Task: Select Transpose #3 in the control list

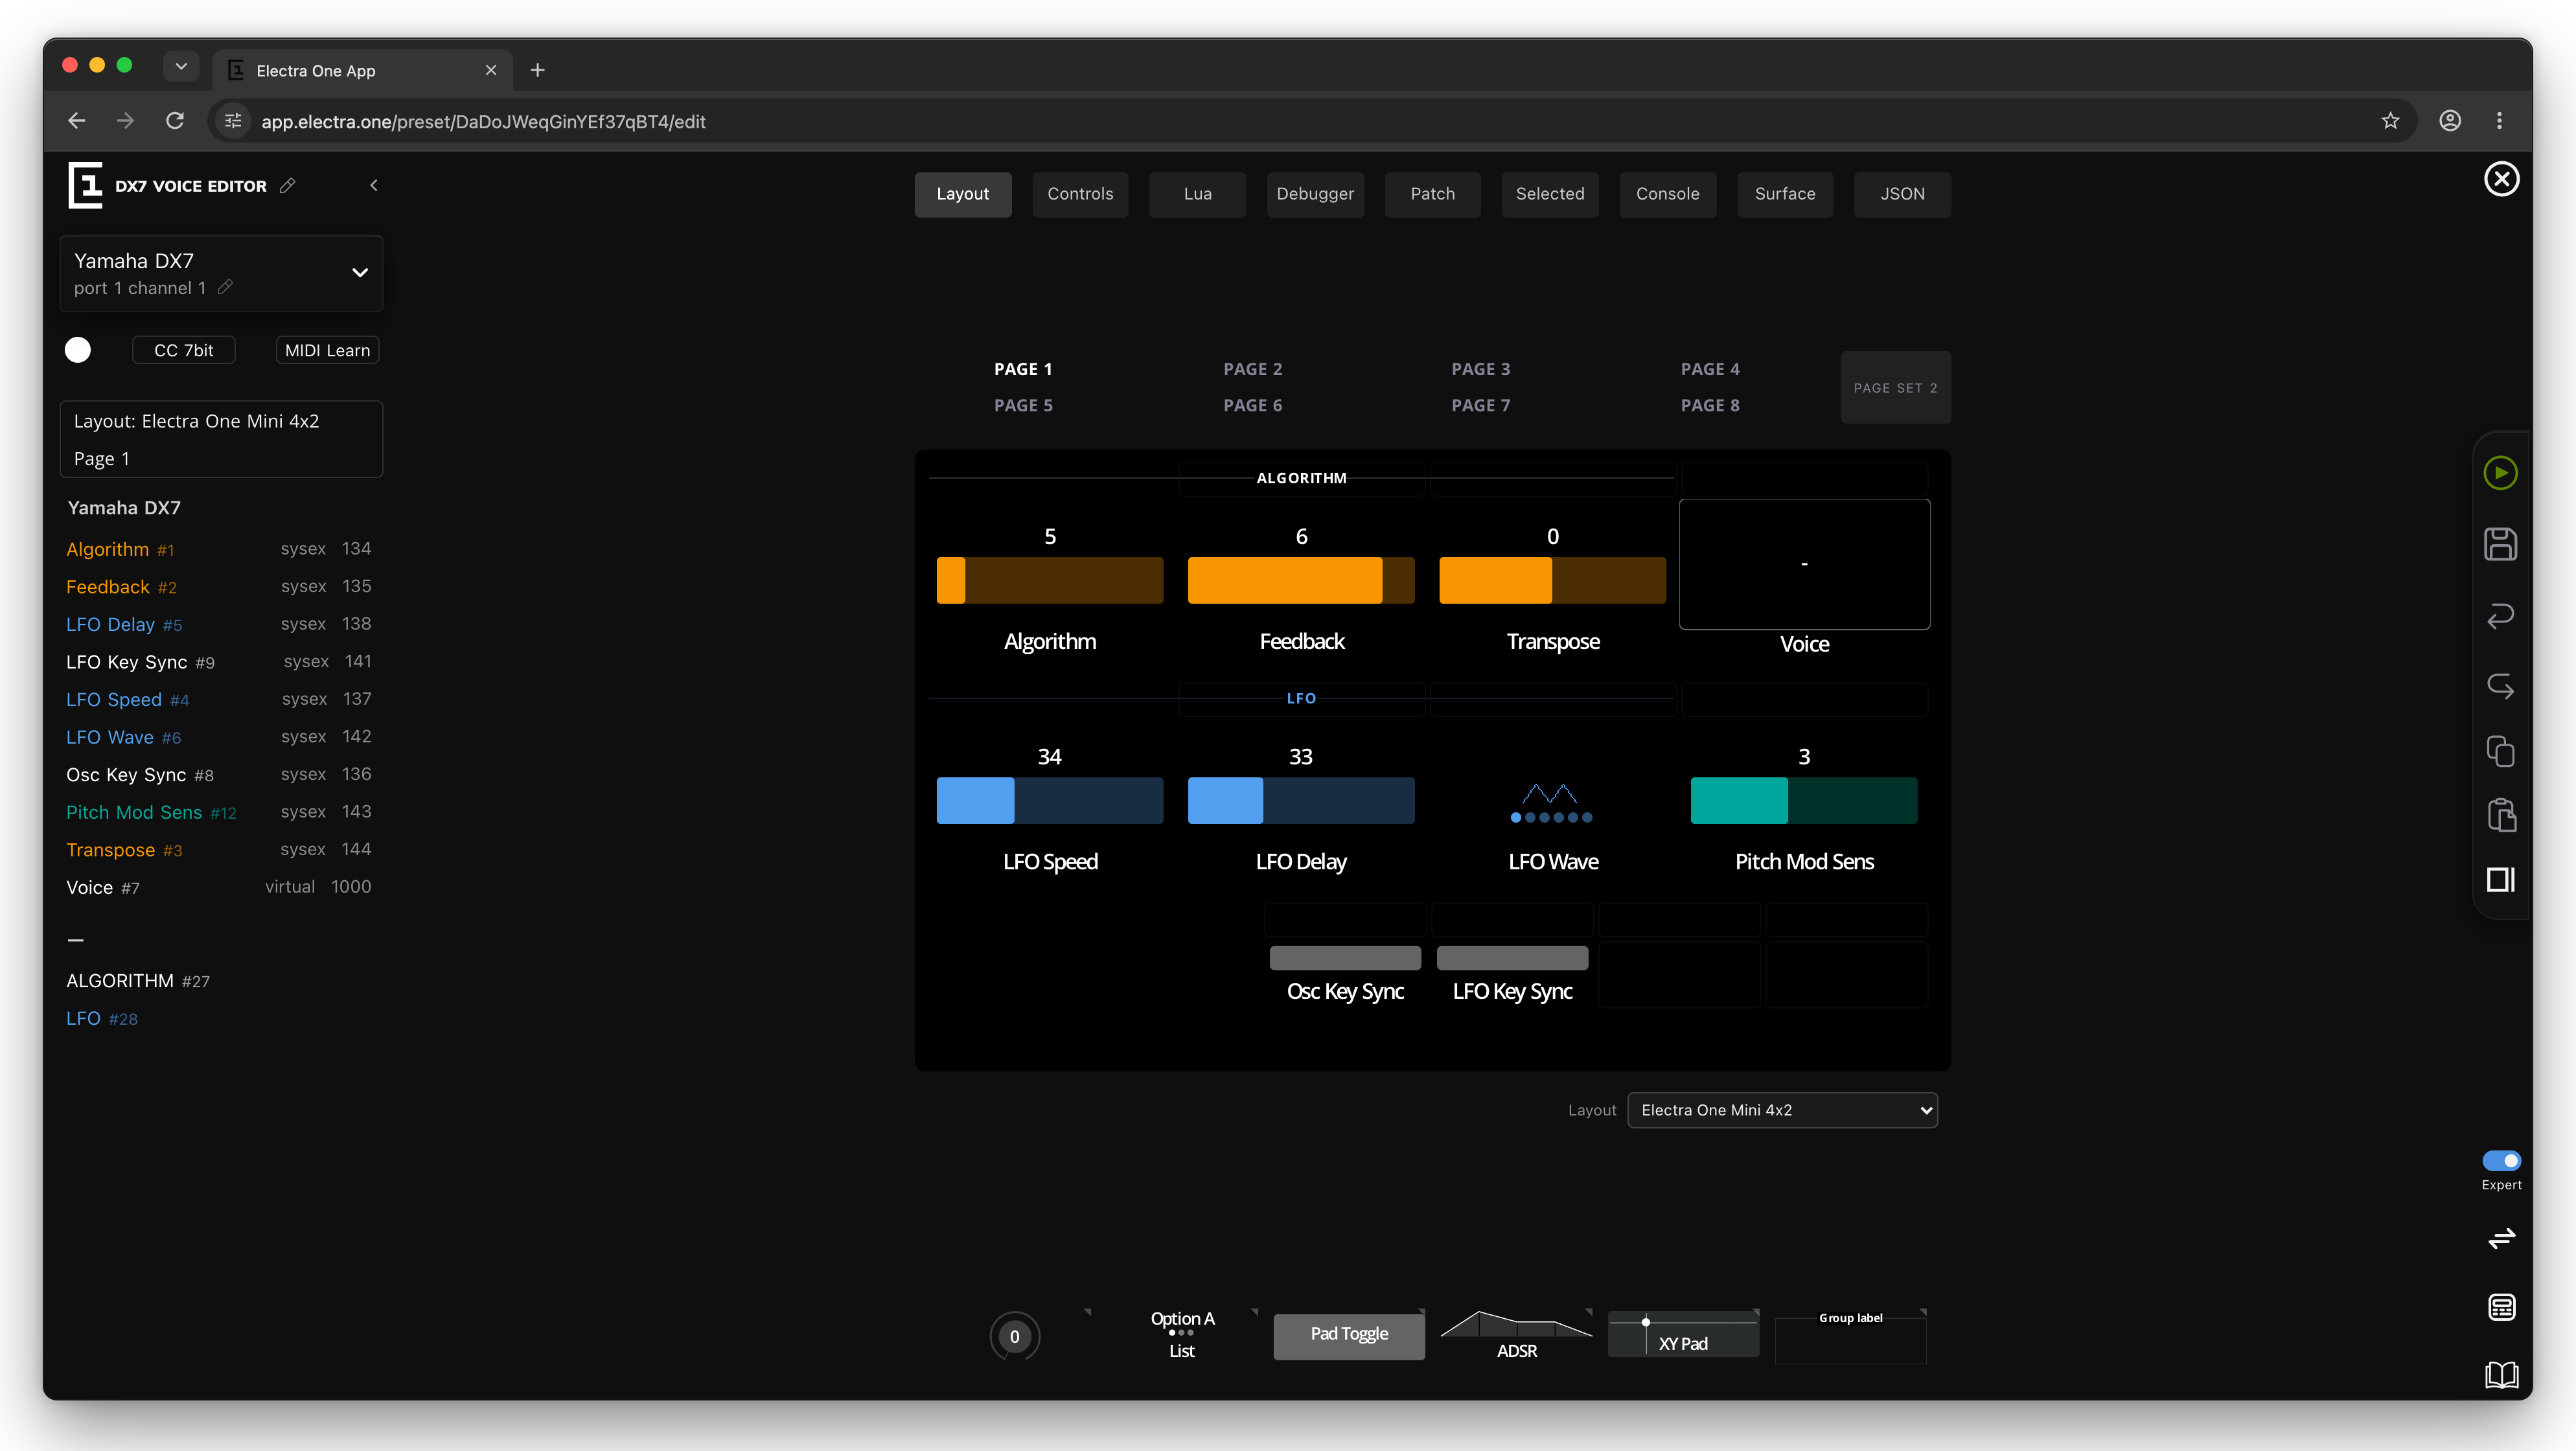Action: (124, 850)
